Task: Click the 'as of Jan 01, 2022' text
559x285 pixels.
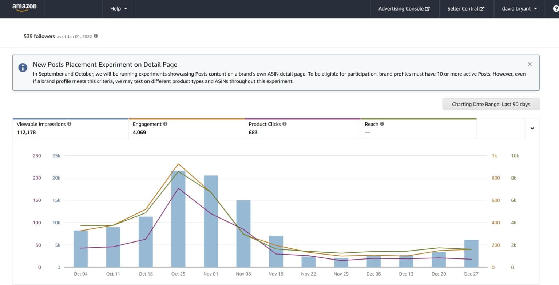Action: [x=75, y=36]
